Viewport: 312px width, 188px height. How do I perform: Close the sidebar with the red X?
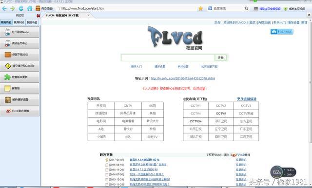38,16
